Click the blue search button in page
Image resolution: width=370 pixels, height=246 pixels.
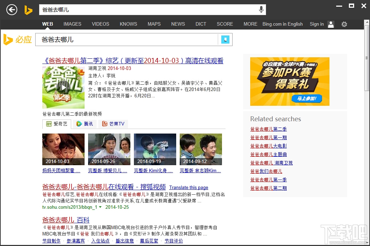click(x=225, y=40)
